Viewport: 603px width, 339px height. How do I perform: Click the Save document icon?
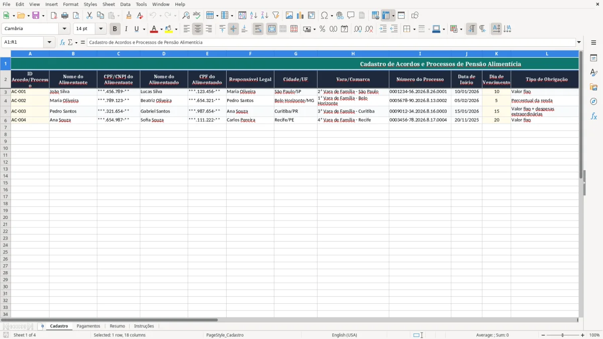click(x=36, y=16)
